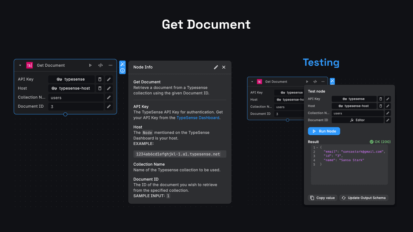Viewport: 413px width, 232px height.
Task: Click the magic wand AI assistant icon
Action: click(x=122, y=64)
